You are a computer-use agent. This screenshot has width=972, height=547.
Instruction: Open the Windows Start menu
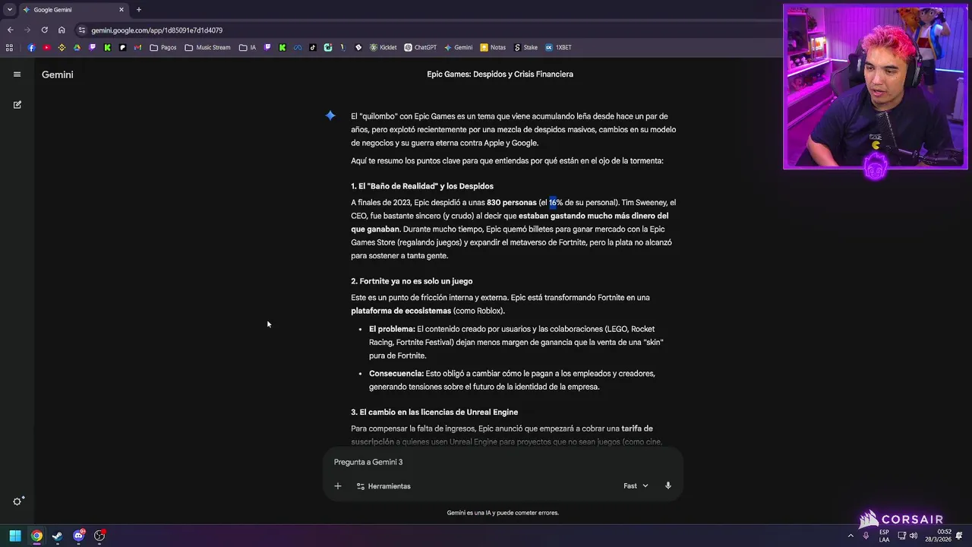(15, 536)
